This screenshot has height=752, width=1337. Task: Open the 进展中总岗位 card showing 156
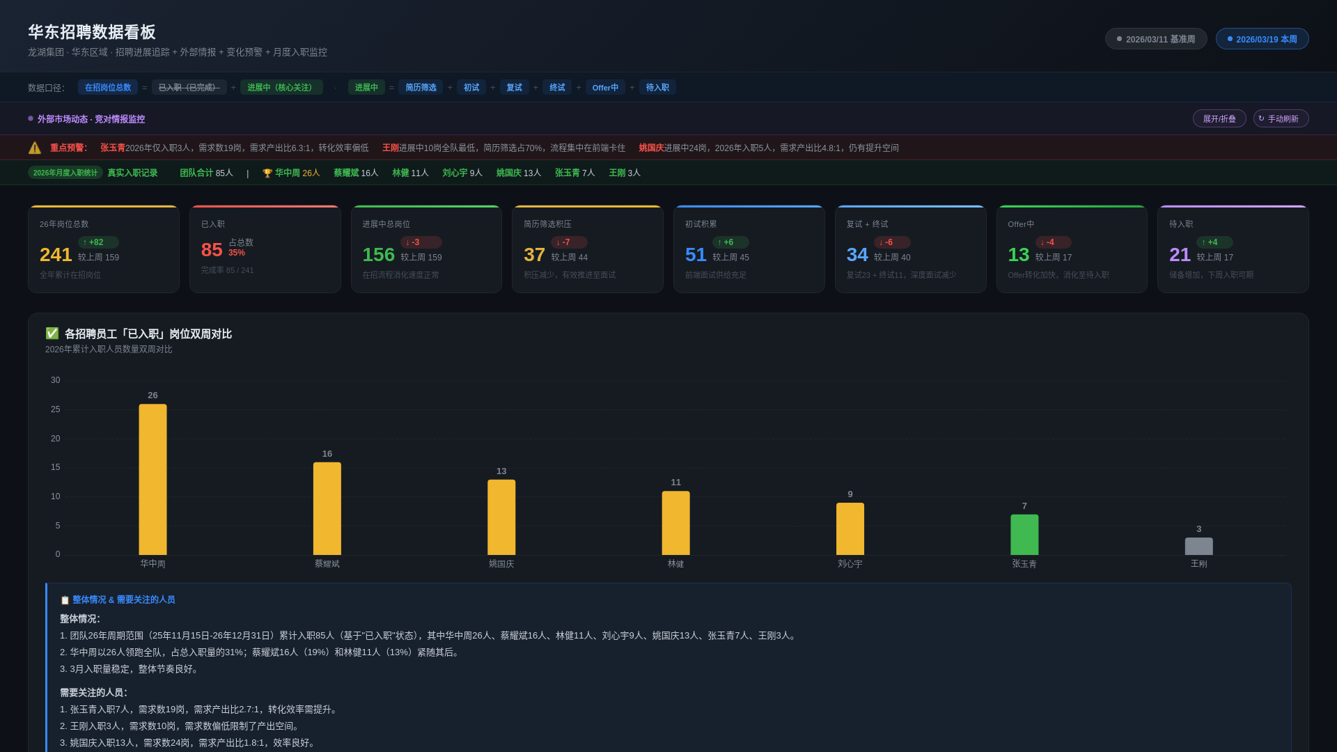pyautogui.click(x=426, y=249)
